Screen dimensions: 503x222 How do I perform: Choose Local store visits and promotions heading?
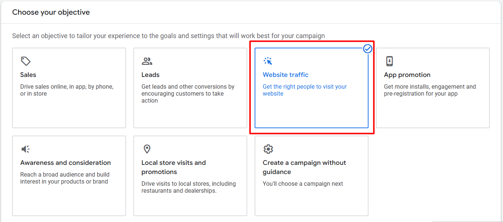pos(173,167)
